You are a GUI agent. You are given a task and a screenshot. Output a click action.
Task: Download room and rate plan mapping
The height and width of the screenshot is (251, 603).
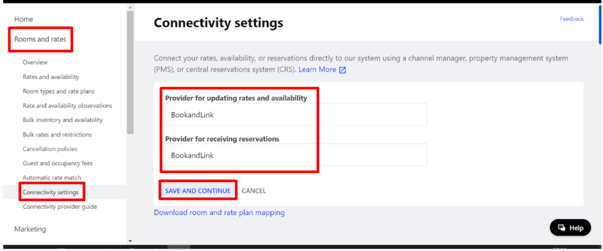(x=219, y=212)
